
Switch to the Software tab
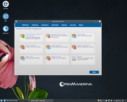click(x=35, y=25)
